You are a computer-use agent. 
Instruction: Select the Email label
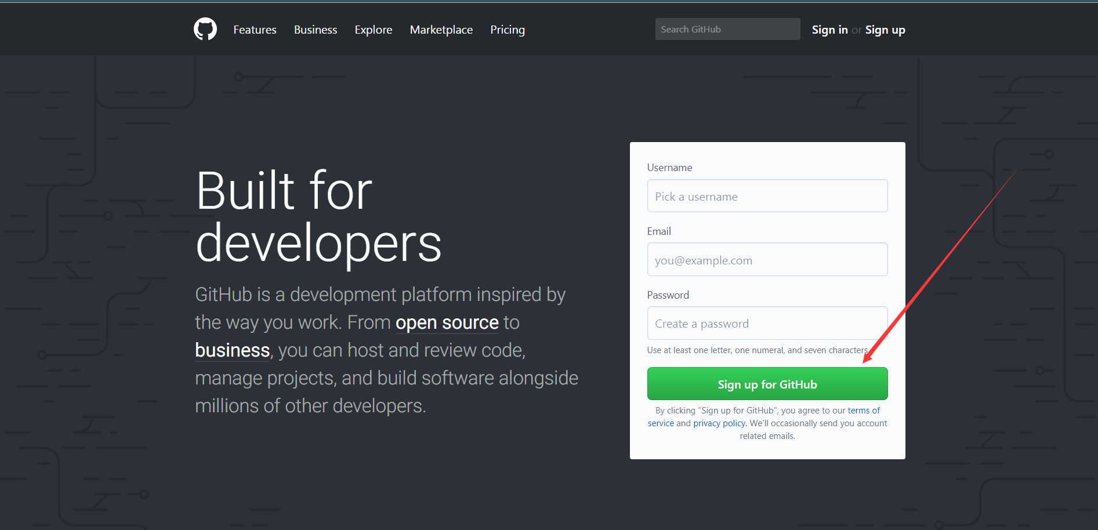coord(659,231)
